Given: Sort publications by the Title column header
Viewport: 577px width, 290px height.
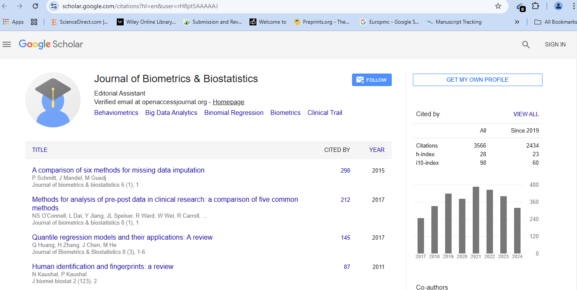Looking at the screenshot, I should click(40, 150).
